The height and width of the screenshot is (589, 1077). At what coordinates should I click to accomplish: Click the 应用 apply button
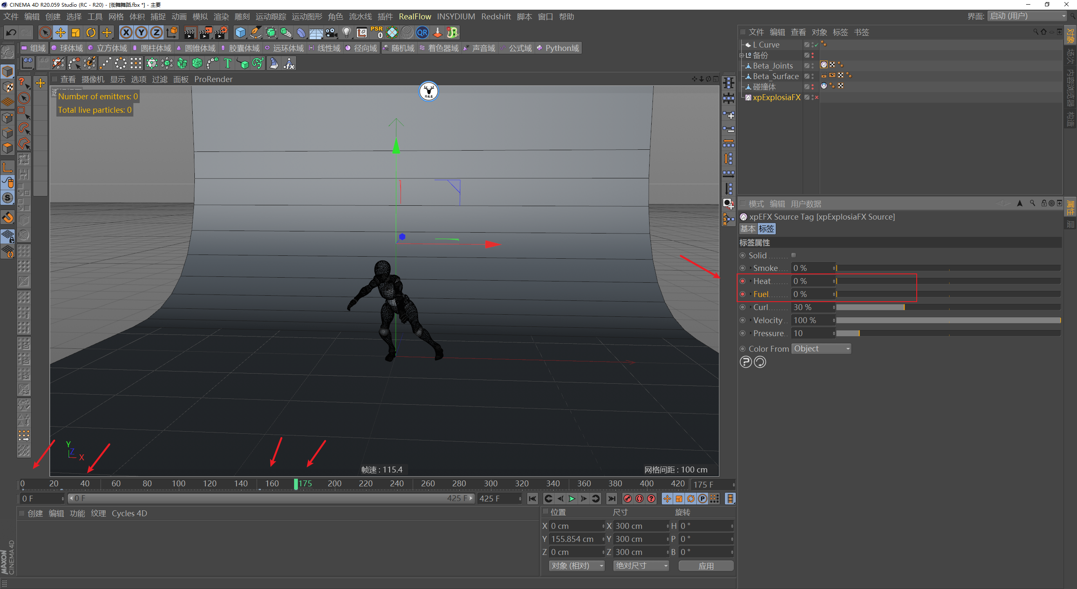tap(706, 566)
